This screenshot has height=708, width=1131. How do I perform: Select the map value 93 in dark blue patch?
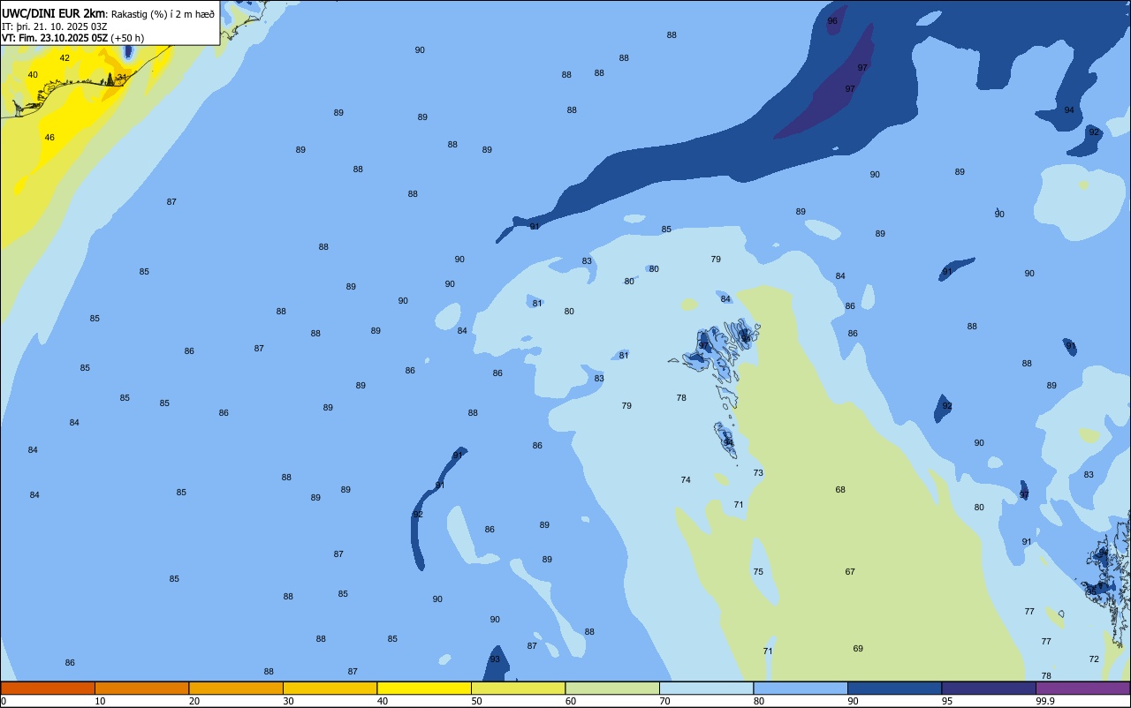[x=495, y=659]
